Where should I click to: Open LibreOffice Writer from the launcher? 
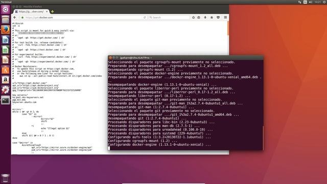point(6,40)
